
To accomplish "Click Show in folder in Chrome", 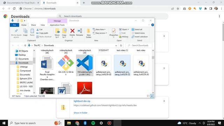I will point(80,113).
